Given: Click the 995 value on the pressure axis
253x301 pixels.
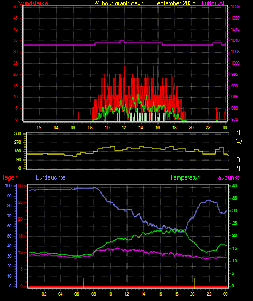Looking at the screenshot, I should pyautogui.click(x=235, y=74).
